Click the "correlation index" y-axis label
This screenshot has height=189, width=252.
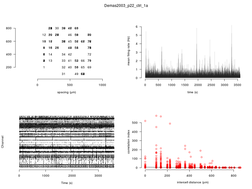coord(129,142)
